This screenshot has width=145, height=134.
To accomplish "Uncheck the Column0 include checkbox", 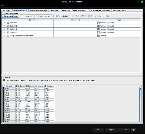I will click(8, 23).
